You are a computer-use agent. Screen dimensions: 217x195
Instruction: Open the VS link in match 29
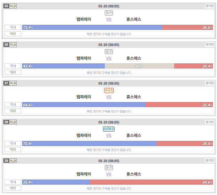108,174
